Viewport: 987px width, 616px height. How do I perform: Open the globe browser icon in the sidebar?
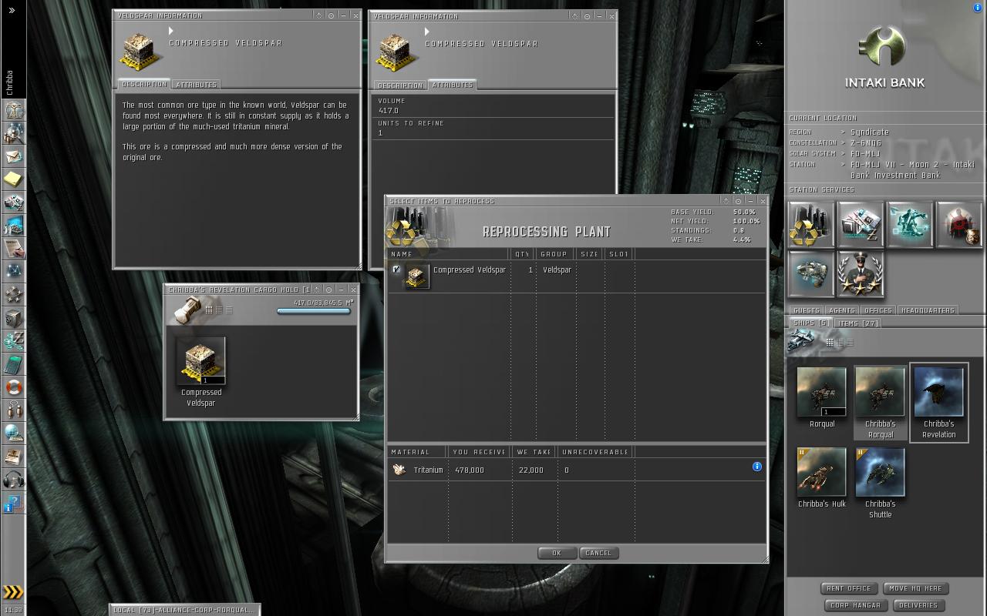[14, 434]
